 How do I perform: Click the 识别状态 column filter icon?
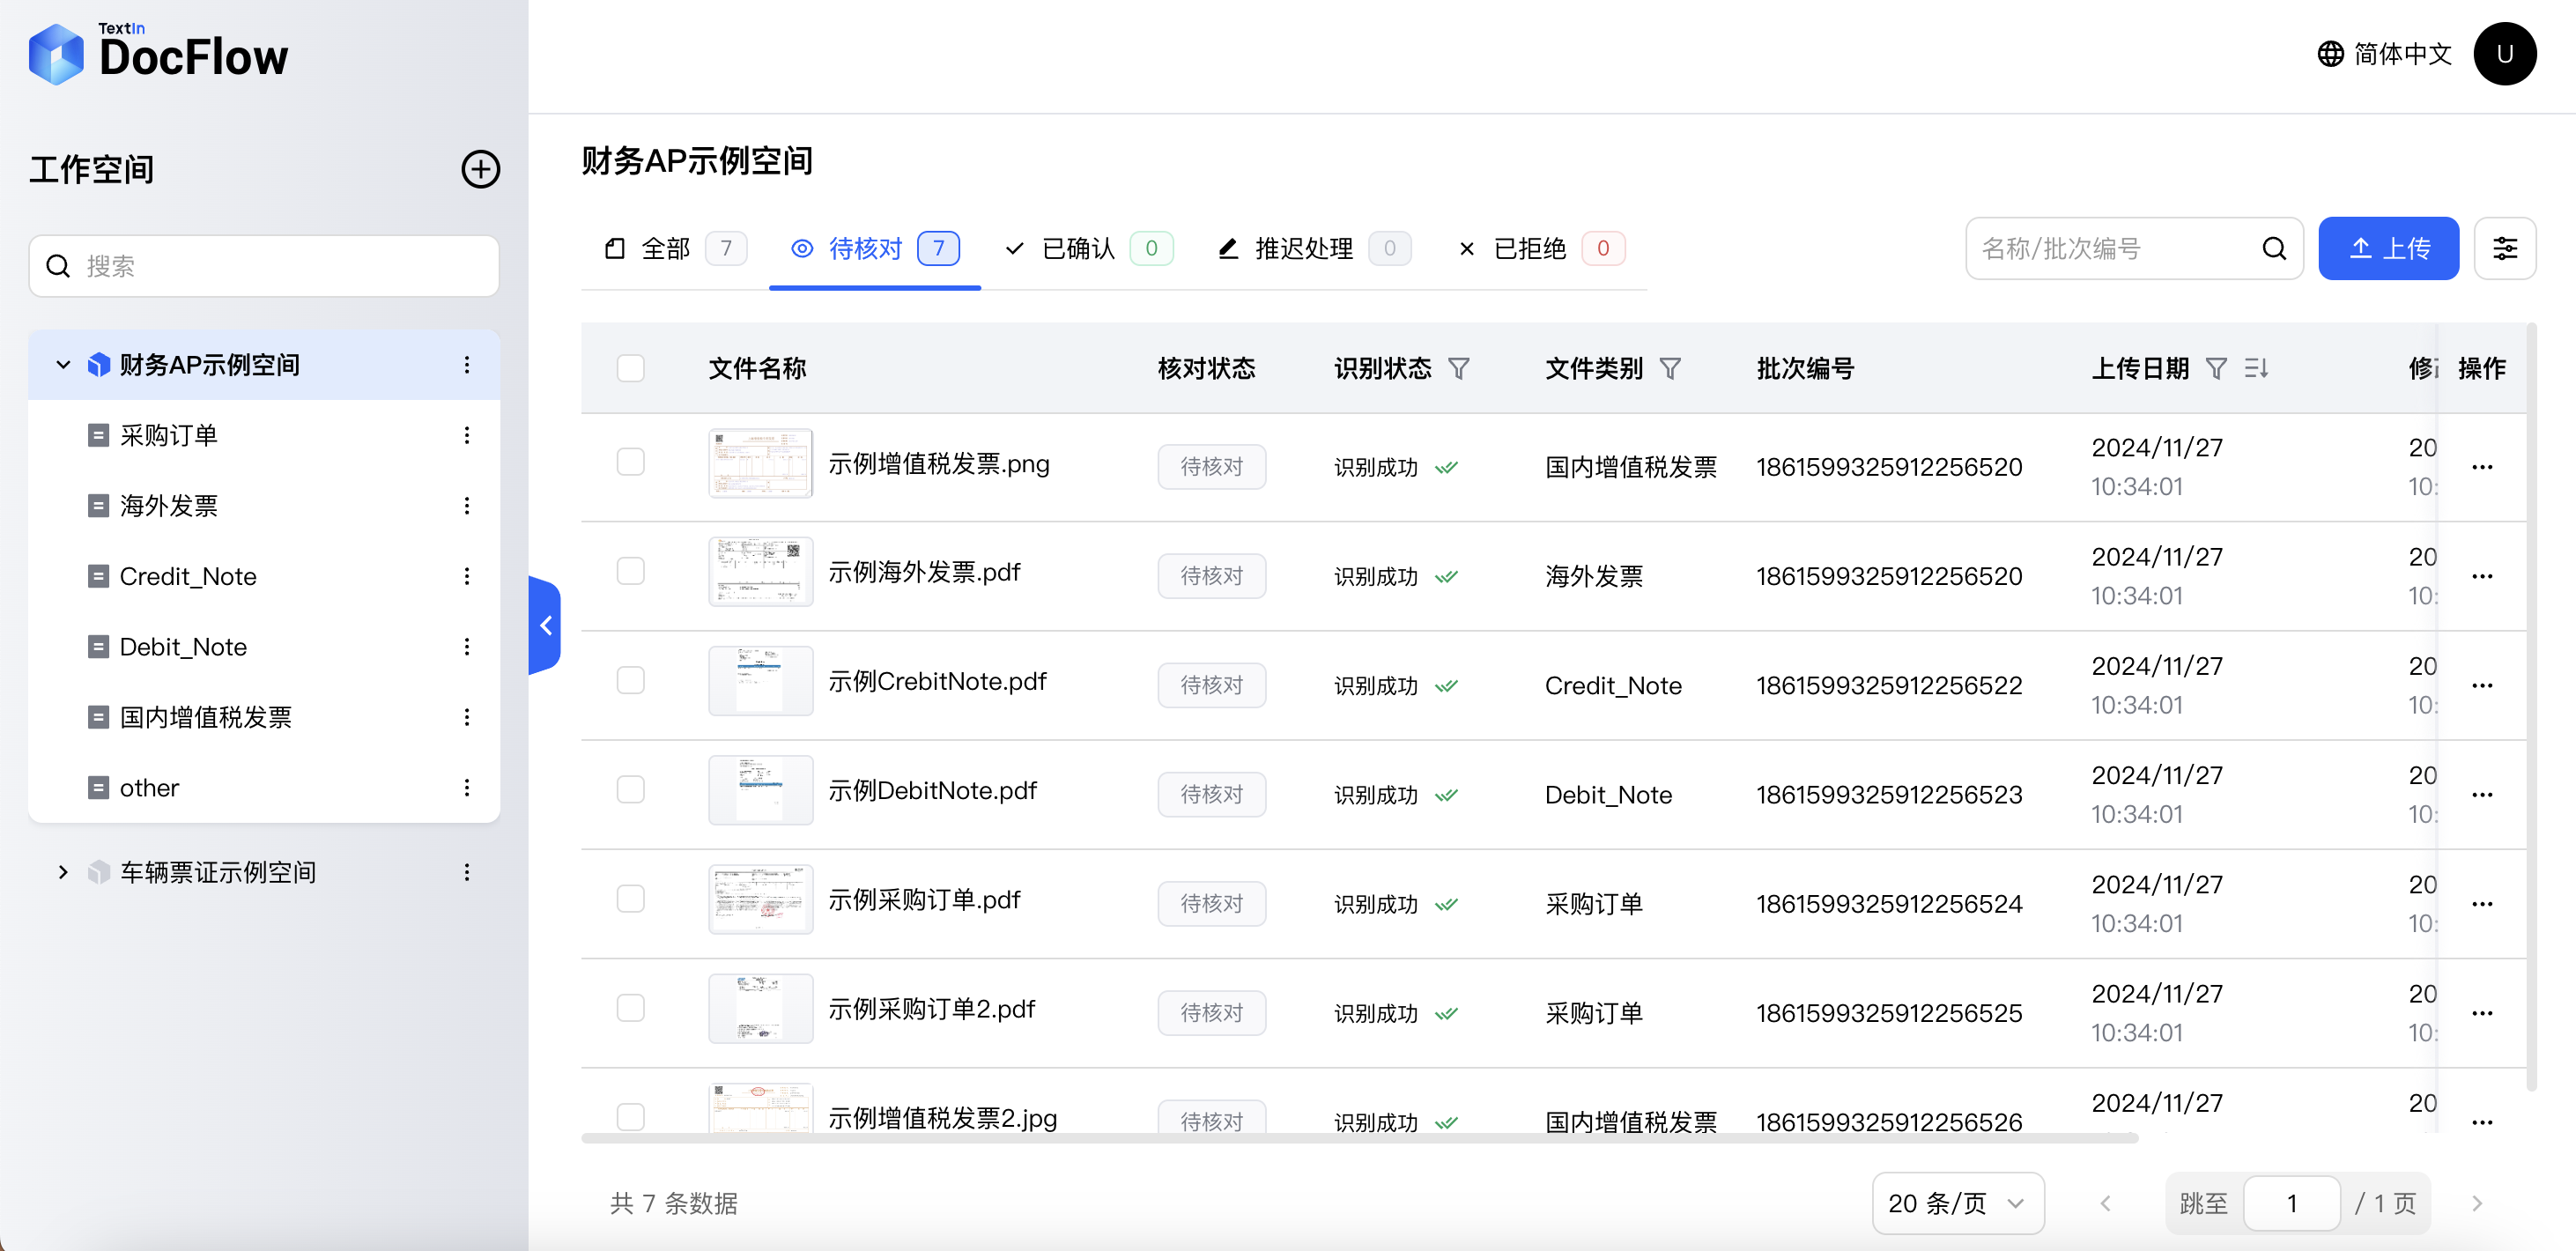click(1459, 369)
